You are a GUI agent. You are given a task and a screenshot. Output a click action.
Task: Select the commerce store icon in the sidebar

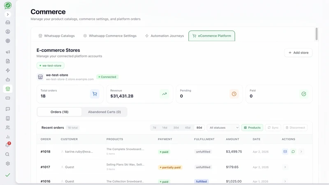tap(8, 89)
